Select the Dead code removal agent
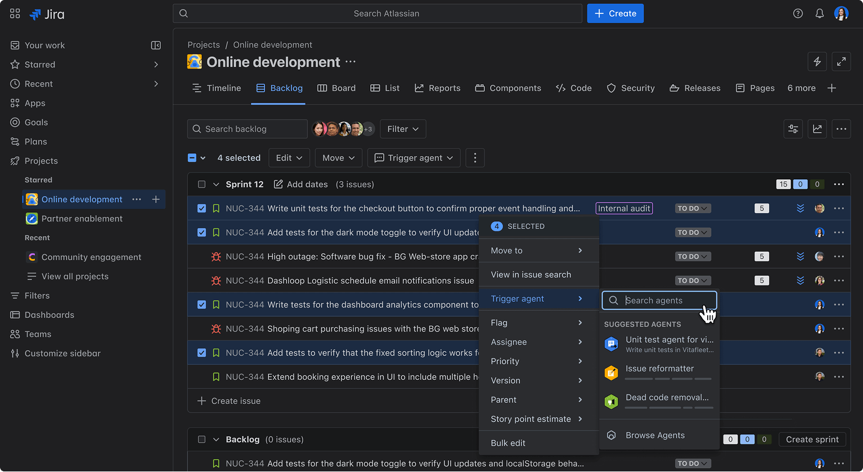 [659, 401]
